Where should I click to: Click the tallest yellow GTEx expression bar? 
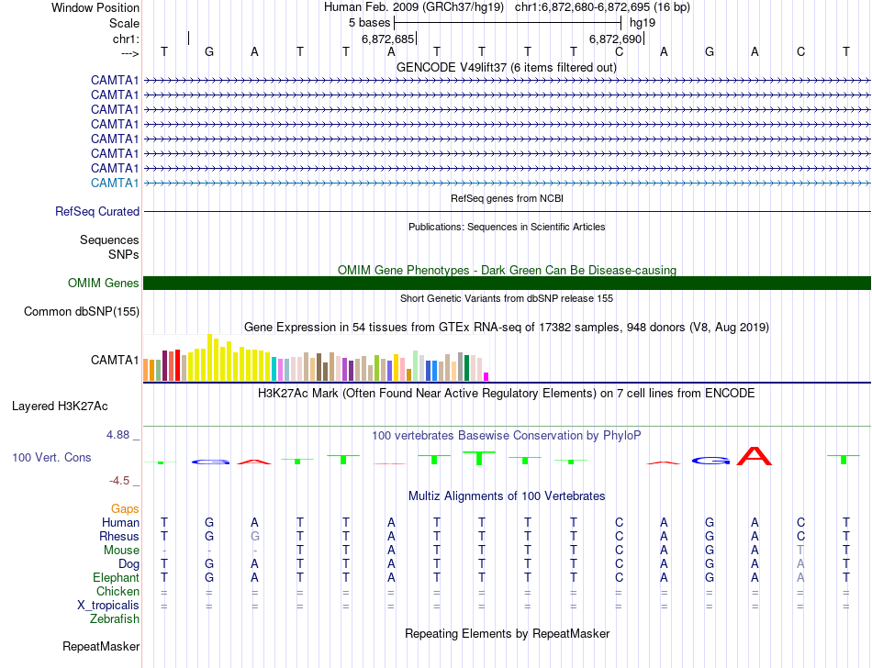(x=209, y=357)
